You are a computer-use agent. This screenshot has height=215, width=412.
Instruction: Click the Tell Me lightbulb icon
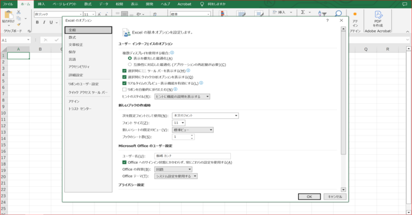[202, 4]
